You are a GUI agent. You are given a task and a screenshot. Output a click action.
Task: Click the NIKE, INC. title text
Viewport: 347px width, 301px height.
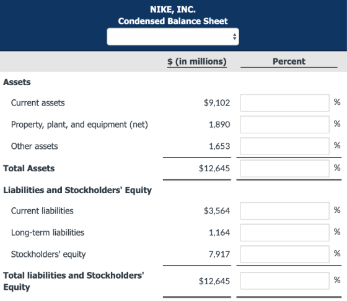coord(173,9)
